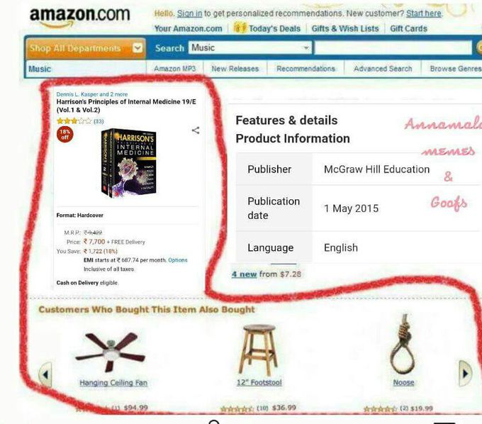Open Advanced Search tab
The width and height of the screenshot is (482, 424).
tap(383, 69)
